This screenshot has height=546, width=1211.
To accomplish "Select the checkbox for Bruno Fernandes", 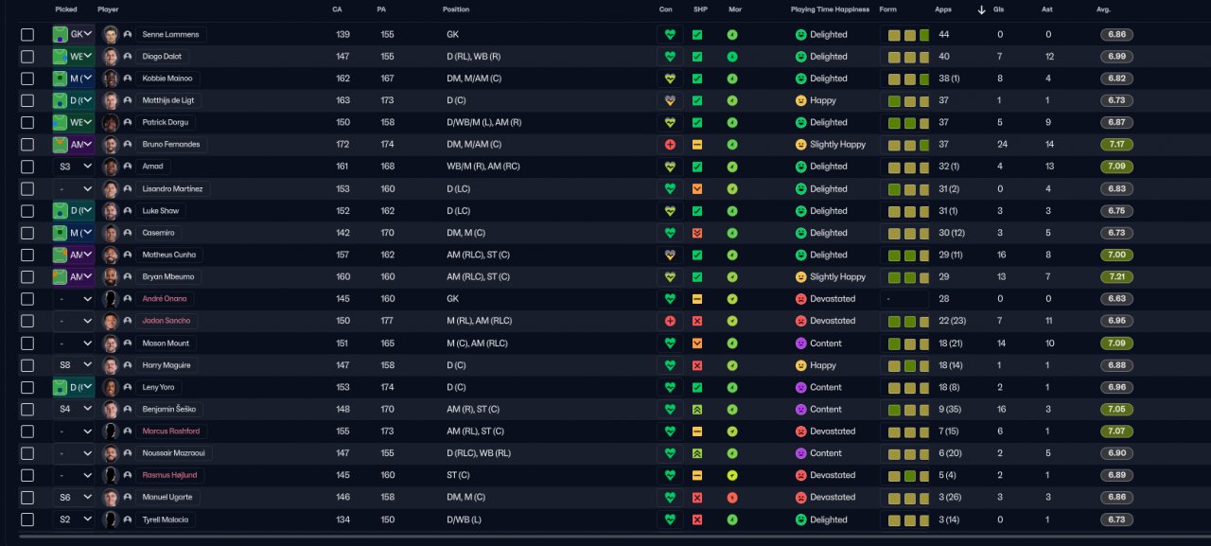I will click(x=27, y=145).
